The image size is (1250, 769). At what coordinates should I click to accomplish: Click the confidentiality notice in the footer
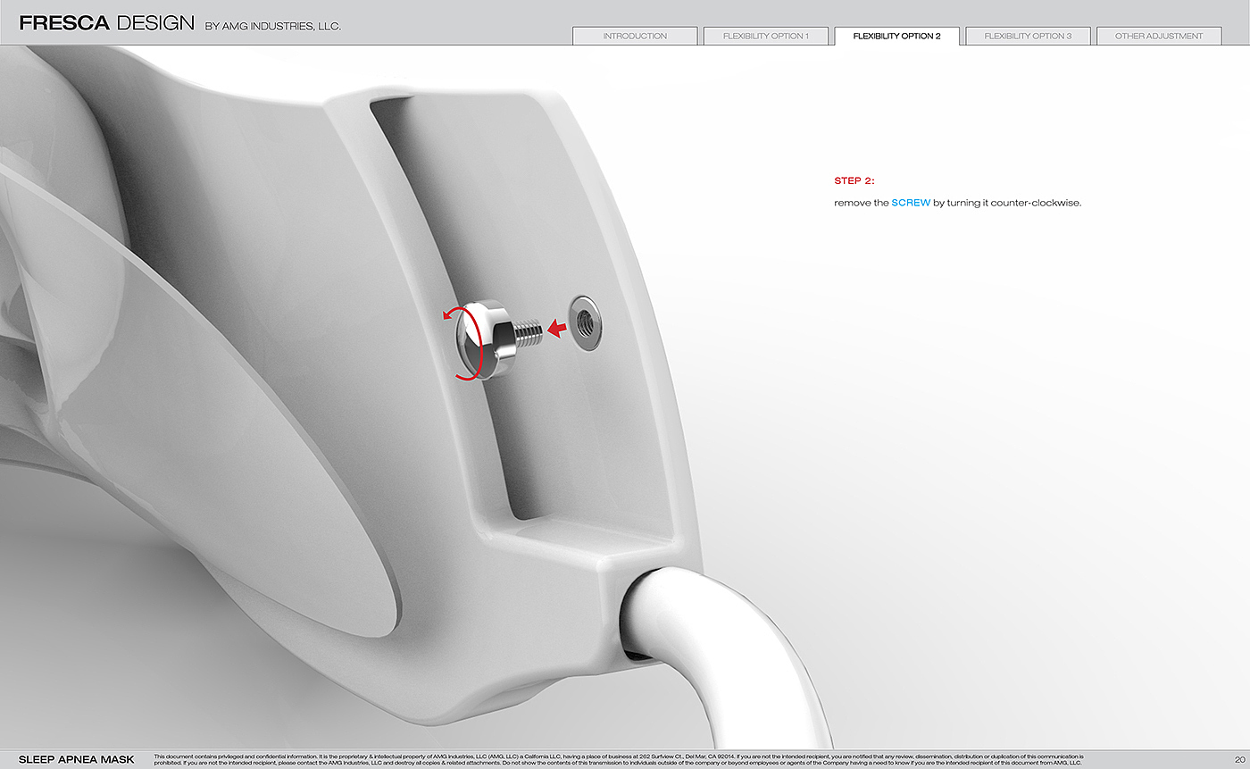pyautogui.click(x=619, y=760)
